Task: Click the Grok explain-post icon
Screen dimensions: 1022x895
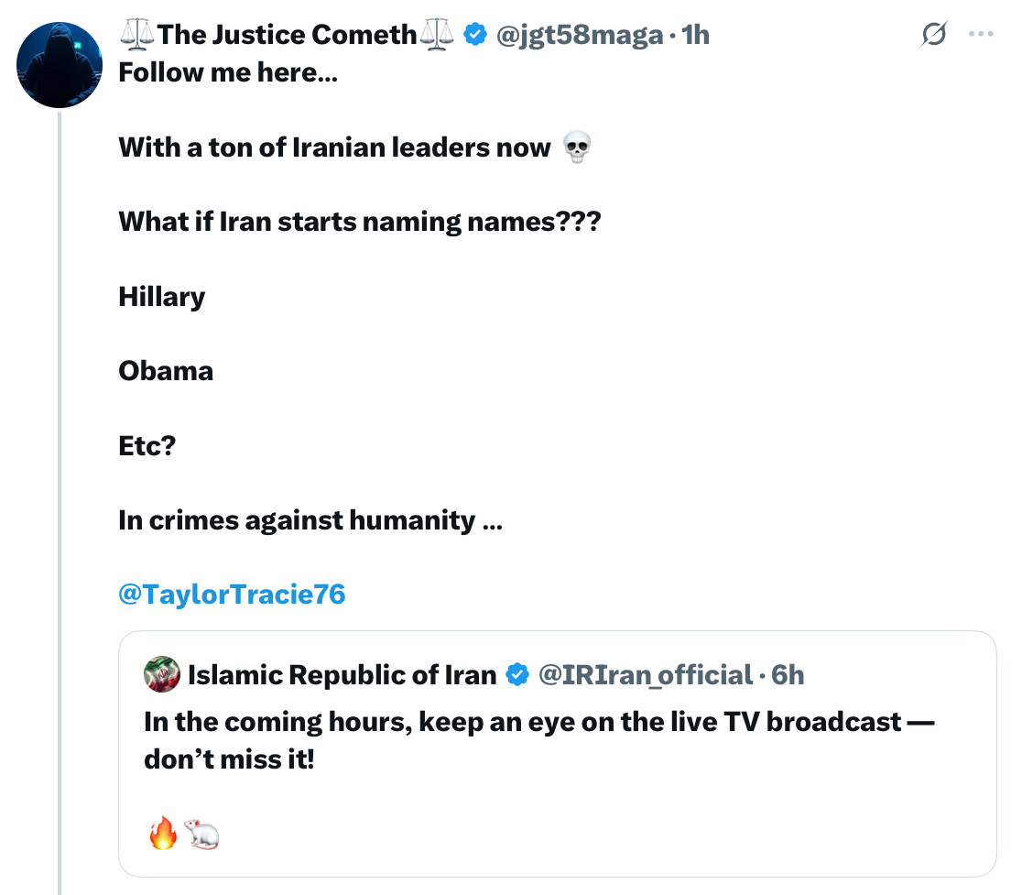Action: [935, 35]
